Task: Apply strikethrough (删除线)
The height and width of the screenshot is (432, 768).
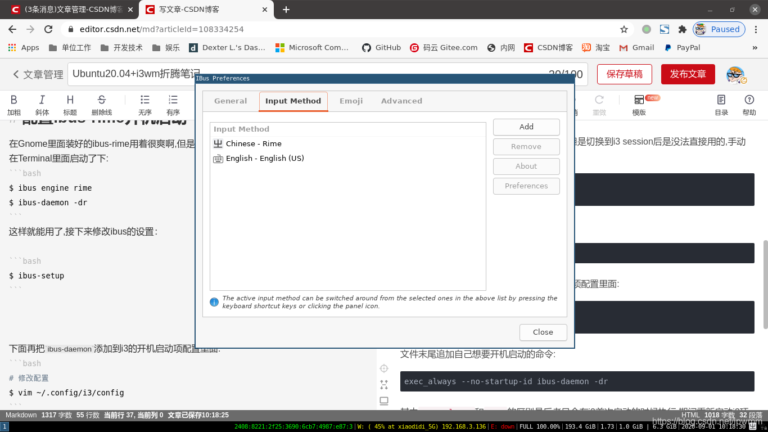Action: click(102, 105)
